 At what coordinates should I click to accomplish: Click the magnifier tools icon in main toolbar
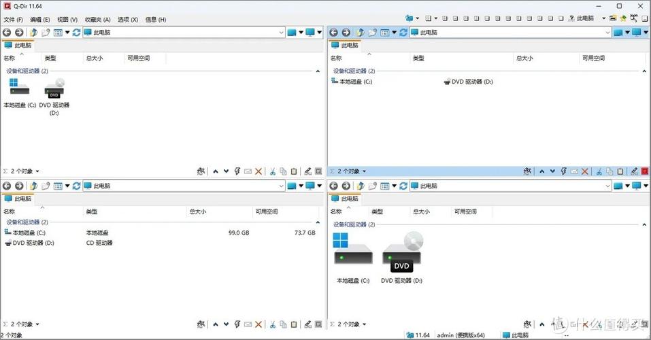pos(633,18)
